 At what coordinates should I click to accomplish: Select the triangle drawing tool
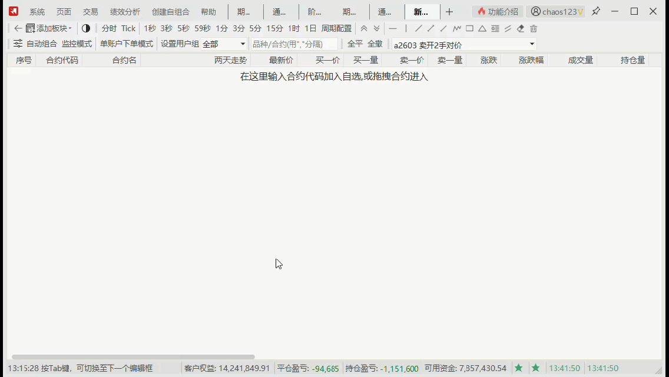482,28
